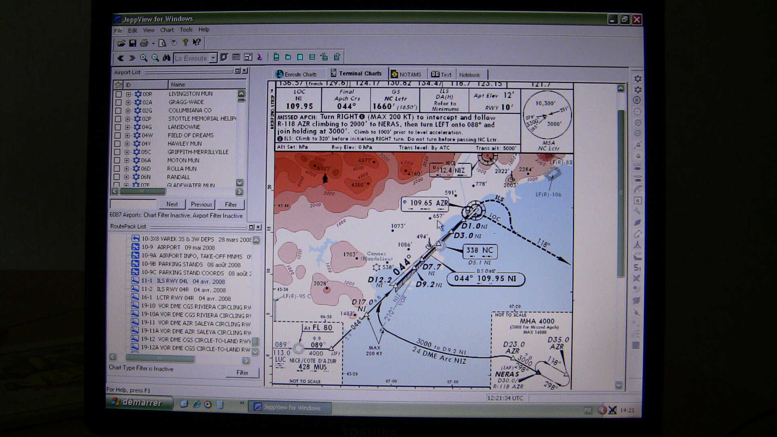Expand the 04G airport tree node

127,127
